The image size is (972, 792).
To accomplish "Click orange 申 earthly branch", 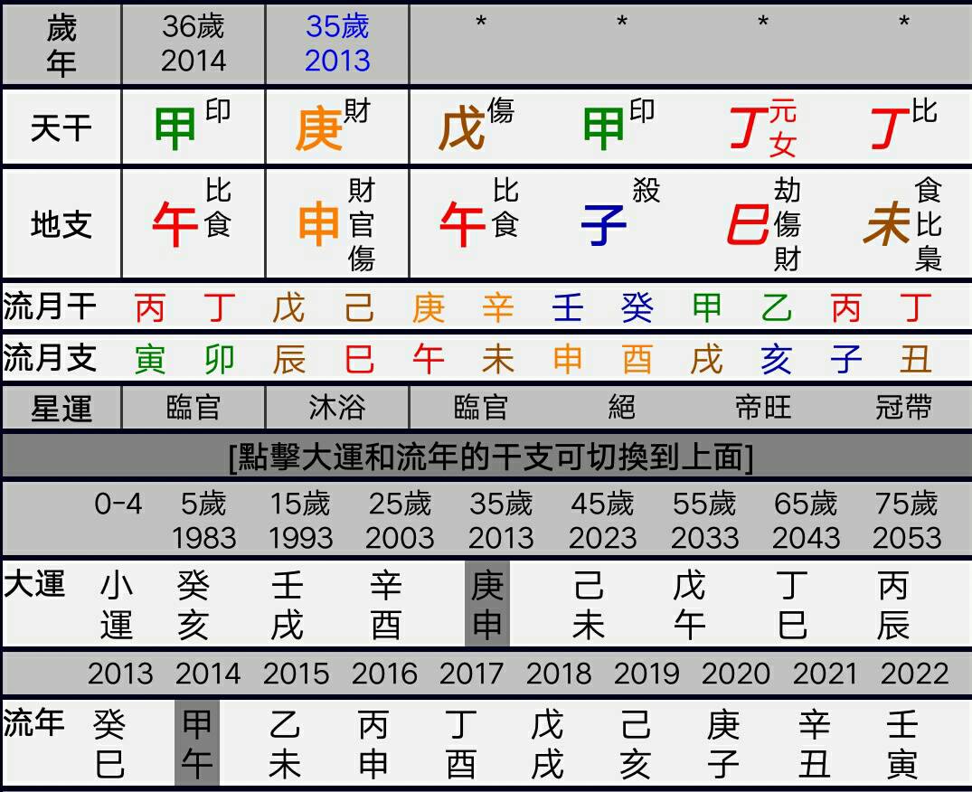I will [x=318, y=224].
